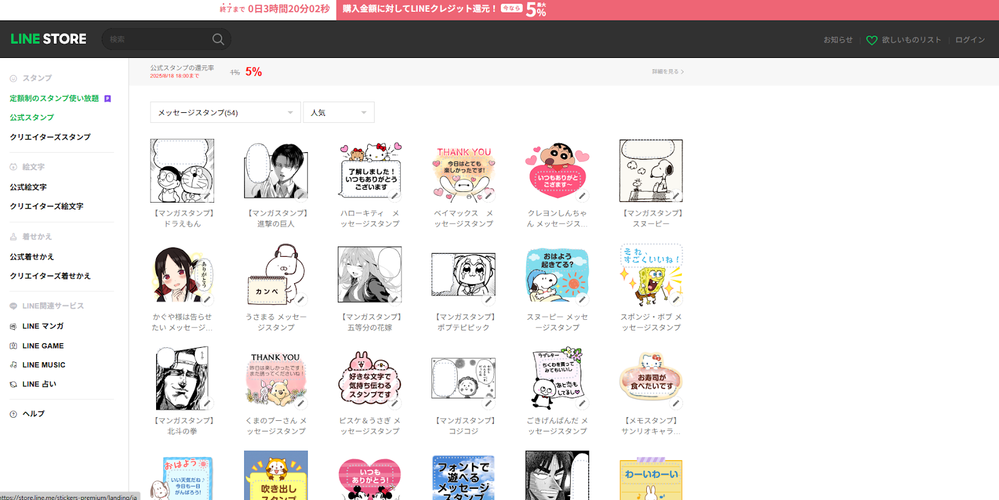Viewport: 999px width, 500px height.
Task: Select クリエイターズ絵文字 in sidebar
Action: pos(46,206)
